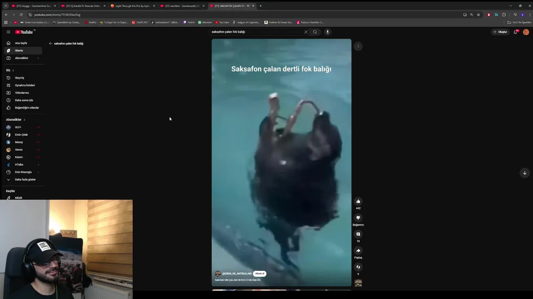533x299 pixels.
Task: Subscribe with the 'Abone ol' button
Action: pyautogui.click(x=259, y=274)
